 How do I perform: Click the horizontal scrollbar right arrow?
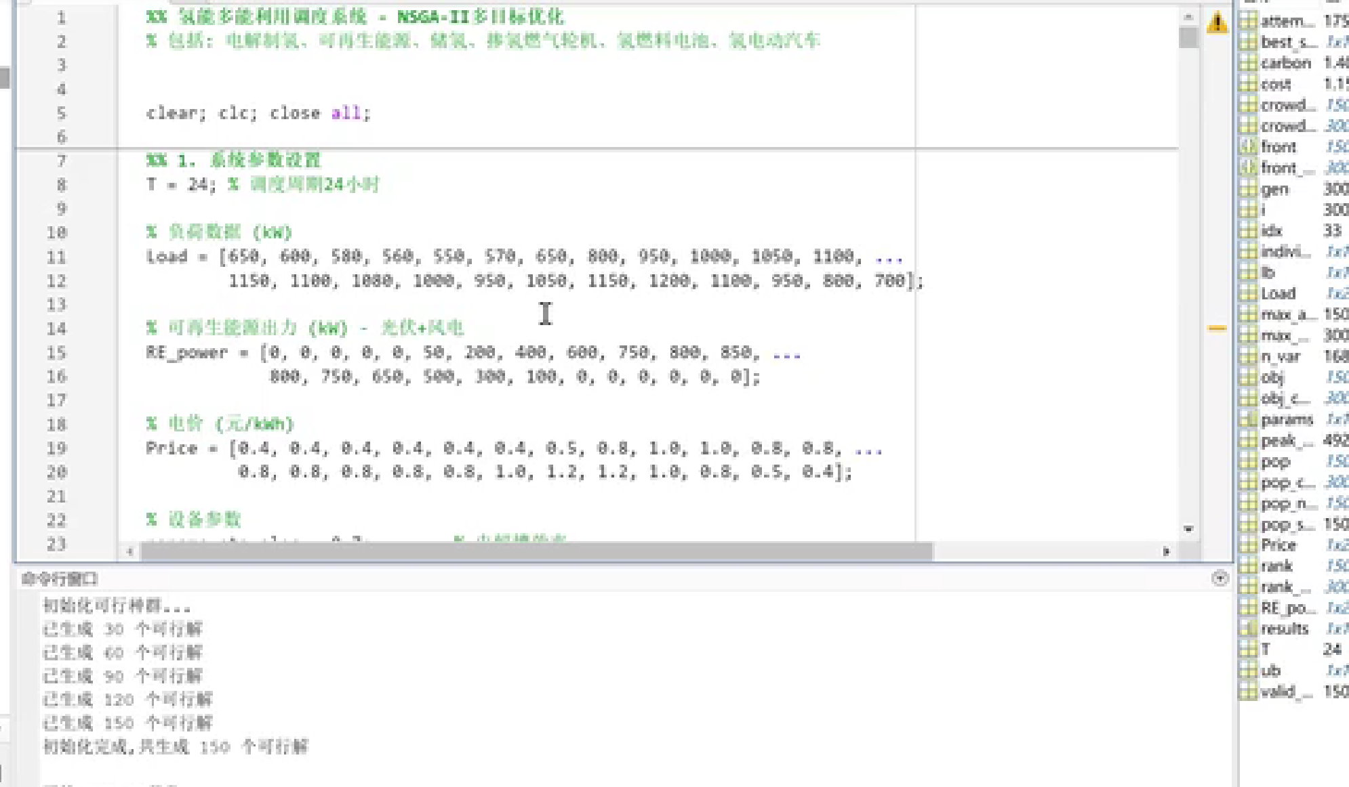pyautogui.click(x=1166, y=551)
